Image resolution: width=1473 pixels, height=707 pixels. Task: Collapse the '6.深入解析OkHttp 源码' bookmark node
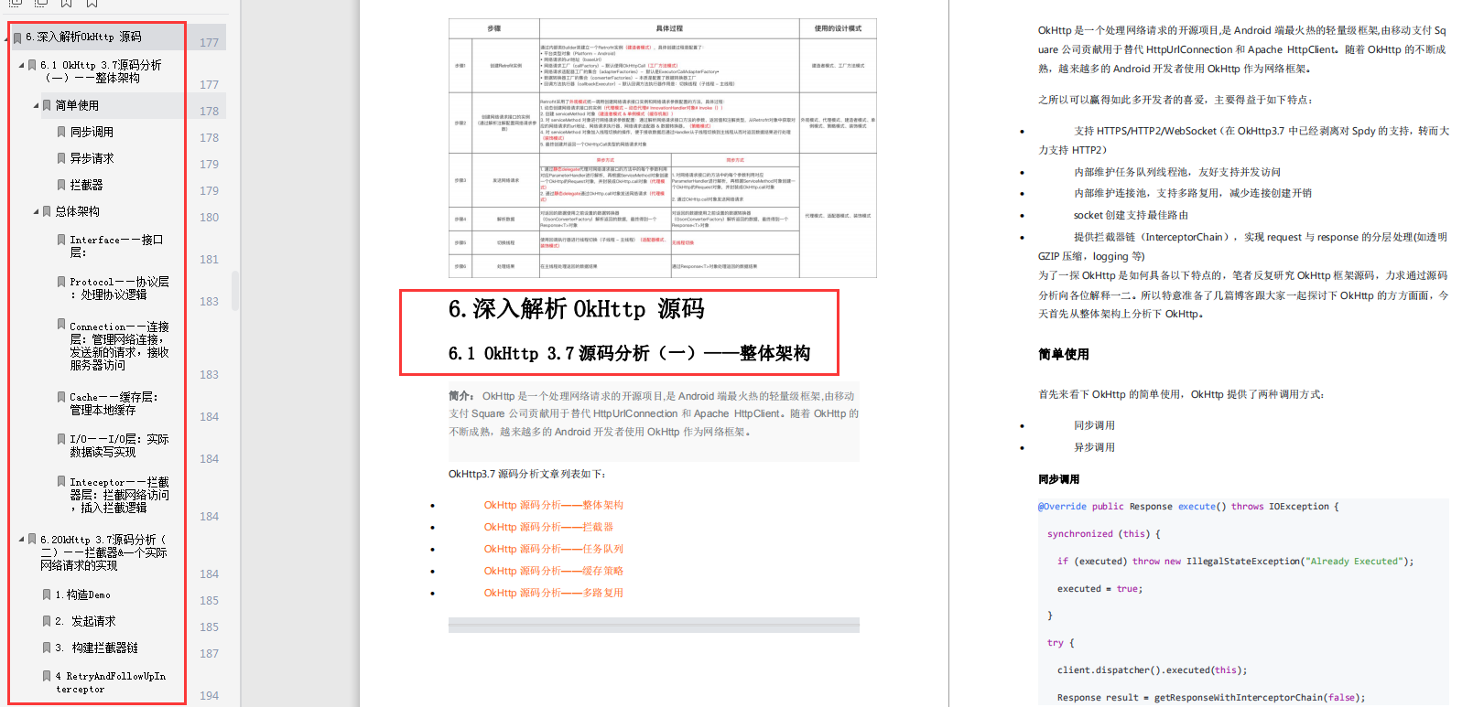pos(7,37)
